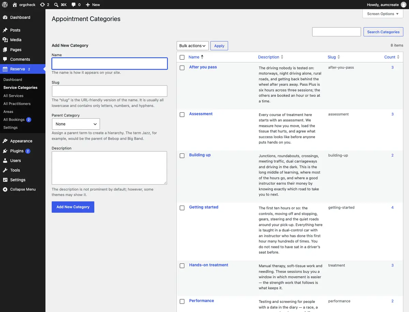Open All Services submenu item

tap(13, 96)
